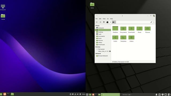Select the highlighted home entry in sidebar

103,30
